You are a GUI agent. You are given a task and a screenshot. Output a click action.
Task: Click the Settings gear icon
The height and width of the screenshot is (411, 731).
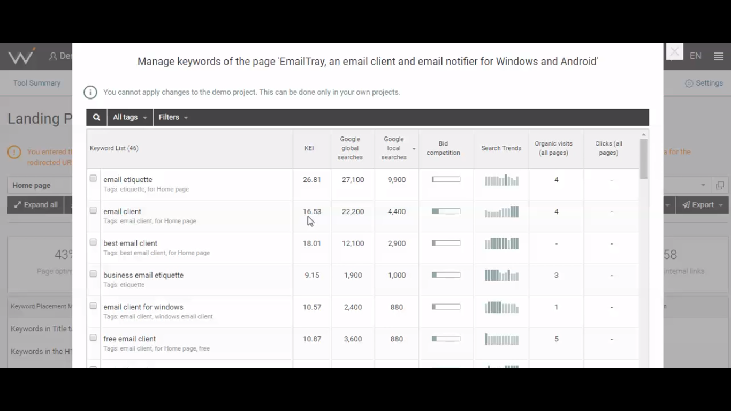click(x=689, y=83)
